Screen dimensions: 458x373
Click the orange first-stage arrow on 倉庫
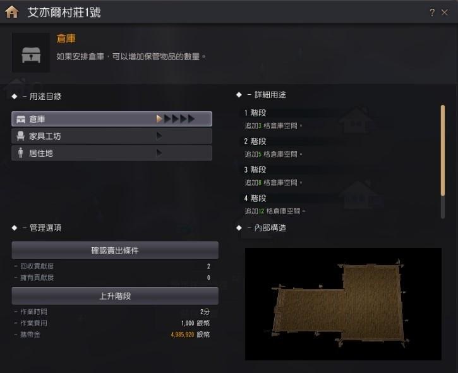coord(159,119)
